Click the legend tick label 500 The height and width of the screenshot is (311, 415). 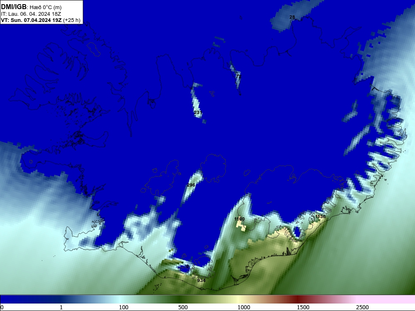[x=183, y=307]
